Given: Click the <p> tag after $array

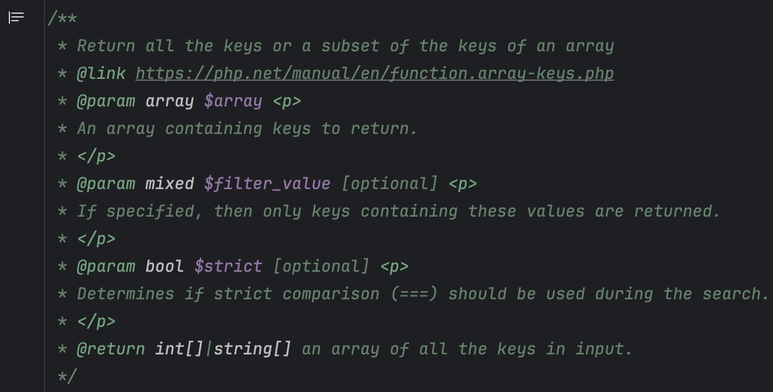Looking at the screenshot, I should pos(287,101).
